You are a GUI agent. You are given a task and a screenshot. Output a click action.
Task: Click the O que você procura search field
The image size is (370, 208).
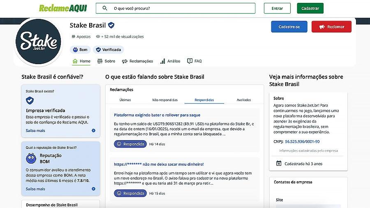176,8
